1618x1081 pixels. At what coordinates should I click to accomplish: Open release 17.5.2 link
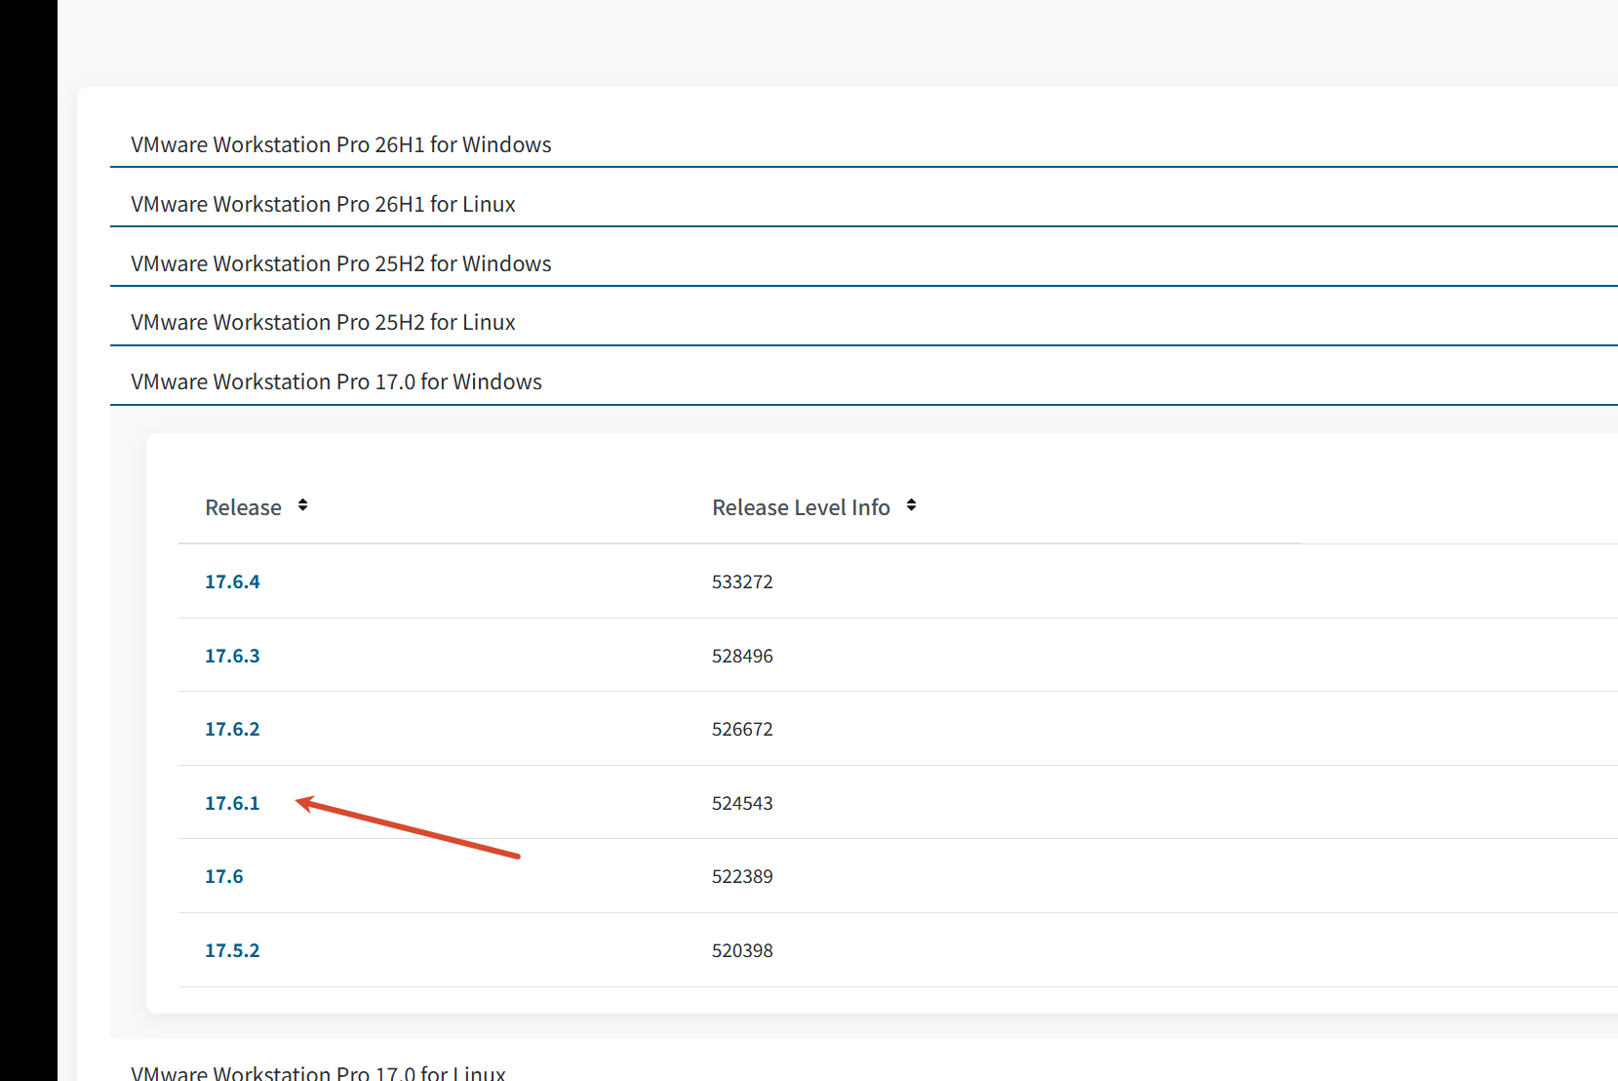coord(232,950)
